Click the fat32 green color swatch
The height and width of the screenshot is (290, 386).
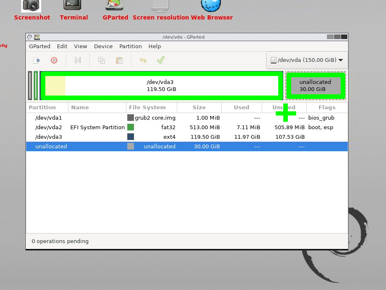[x=131, y=127]
